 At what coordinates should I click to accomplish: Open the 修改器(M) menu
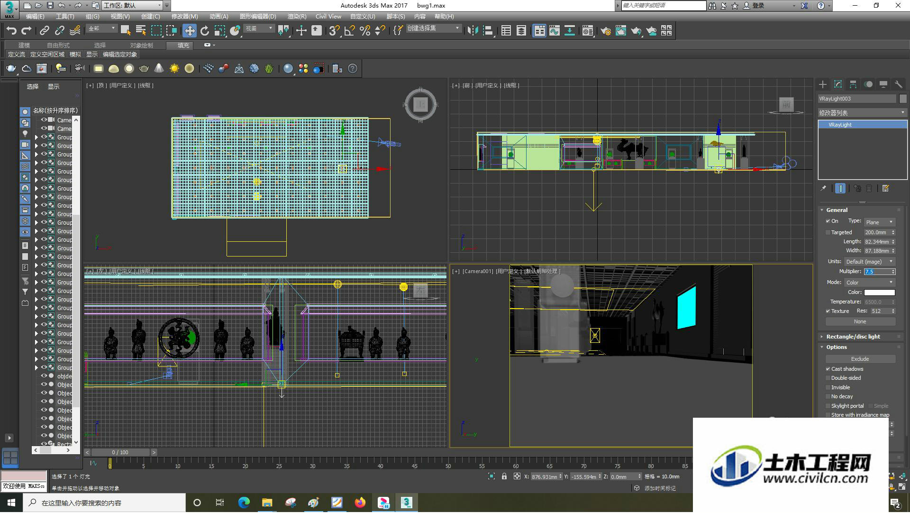coord(185,17)
